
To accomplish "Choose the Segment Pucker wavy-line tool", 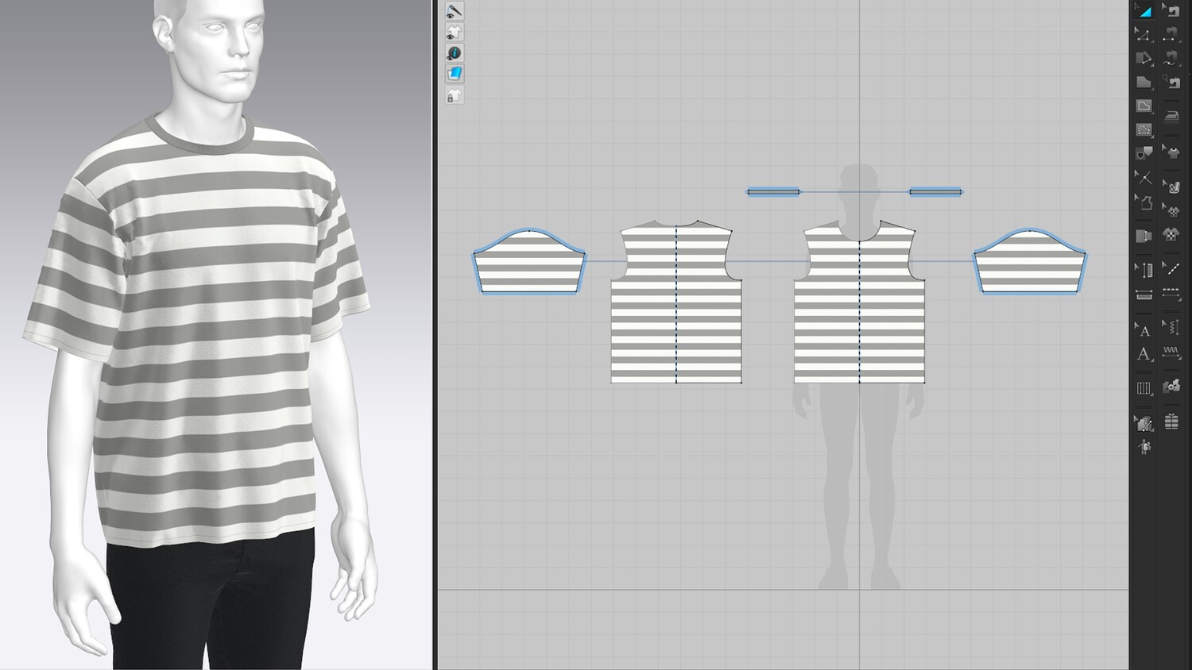I will point(1171,352).
